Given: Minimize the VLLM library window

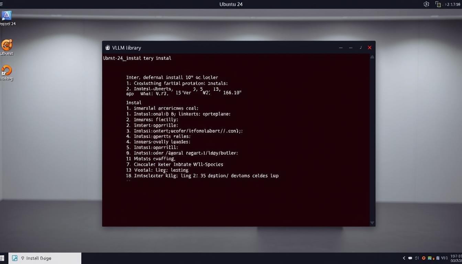Looking at the screenshot, I should [341, 48].
